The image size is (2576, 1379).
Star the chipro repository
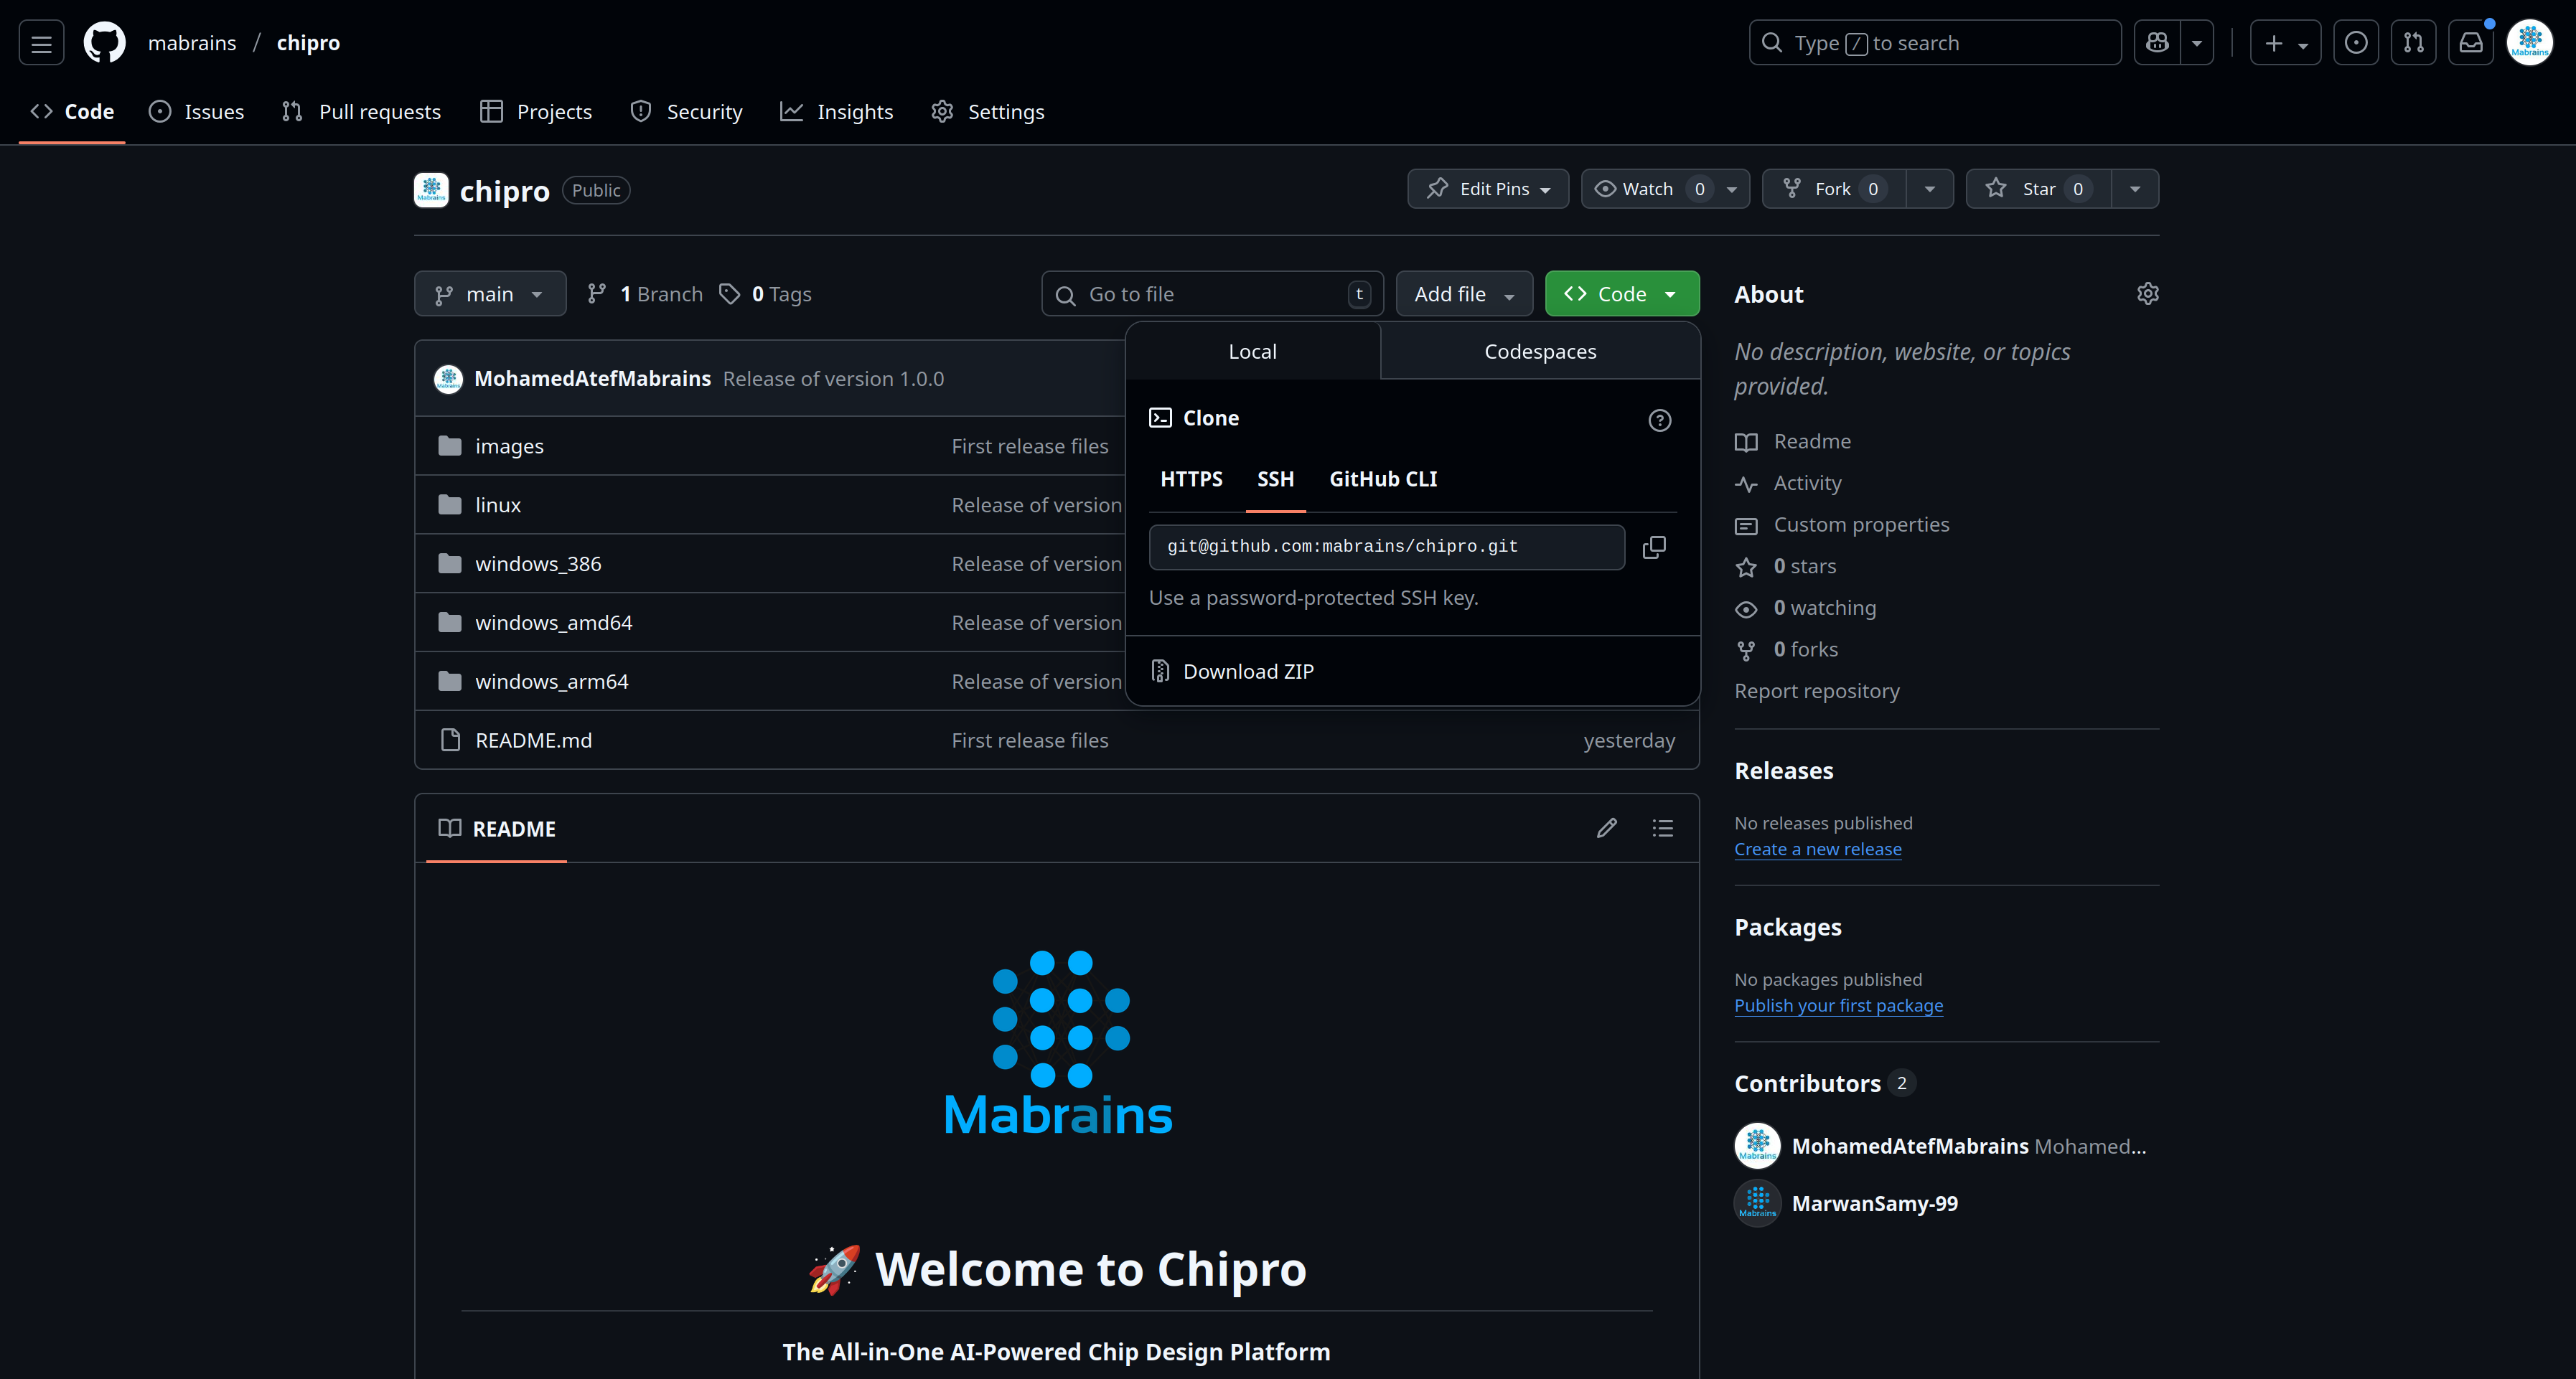2037,189
